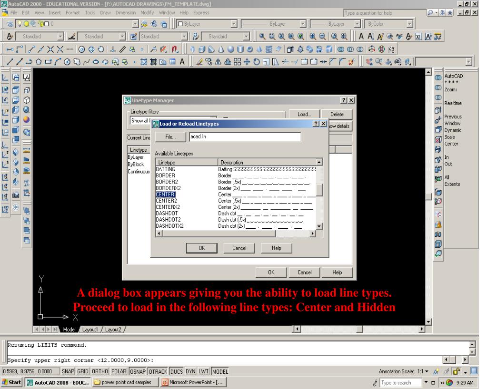This screenshot has width=487, height=389.
Task: Select the Array tool
Action: (237, 62)
